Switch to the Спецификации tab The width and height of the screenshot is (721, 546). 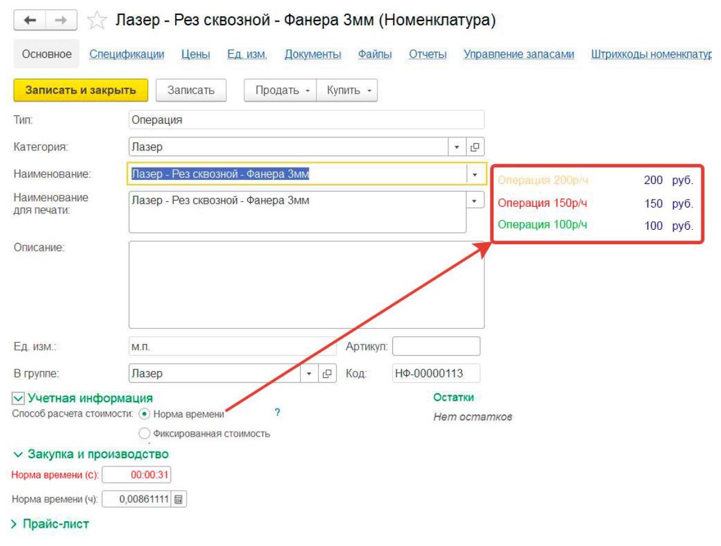coord(126,55)
